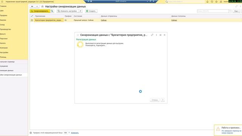Click Изменить настройки button
Screen dimensions: 242x136
(x=67, y=11)
